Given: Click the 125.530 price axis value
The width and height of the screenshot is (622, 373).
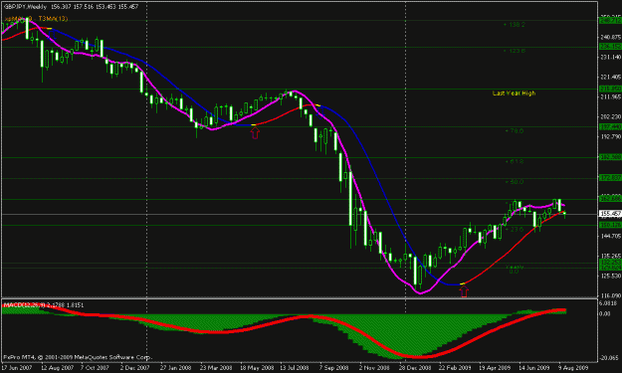Looking at the screenshot, I should (610, 276).
